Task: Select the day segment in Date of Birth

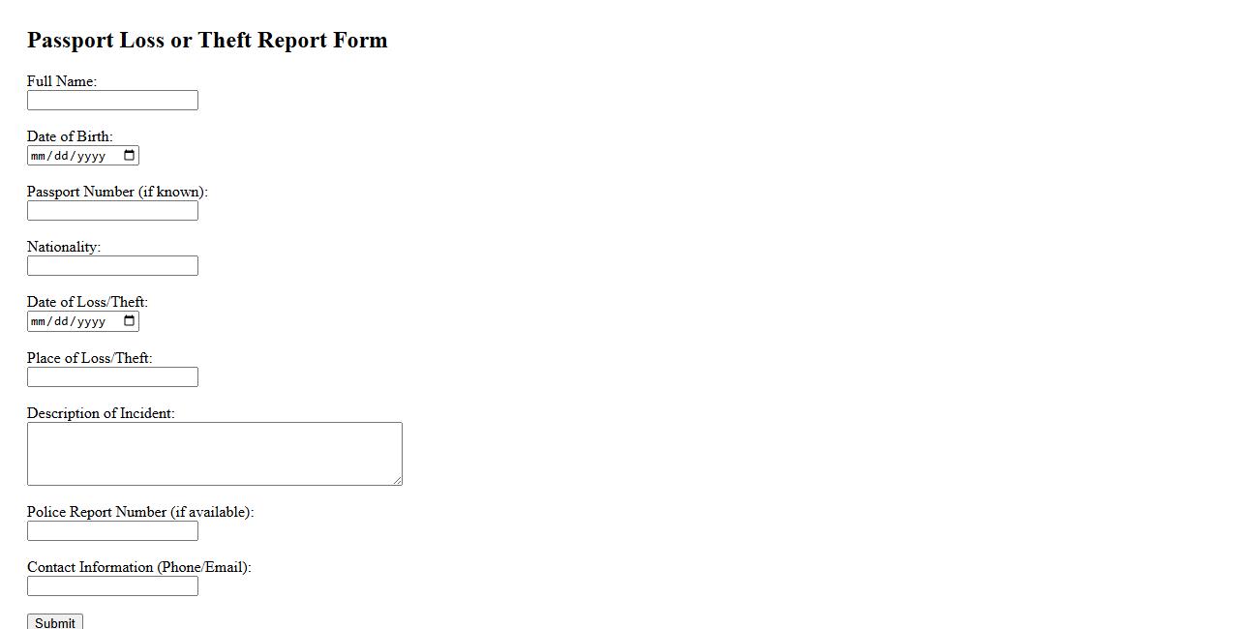Action: [x=61, y=156]
